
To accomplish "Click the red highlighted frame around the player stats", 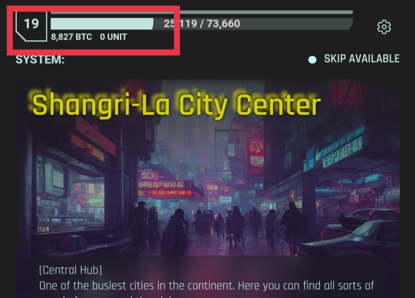I will click(93, 31).
